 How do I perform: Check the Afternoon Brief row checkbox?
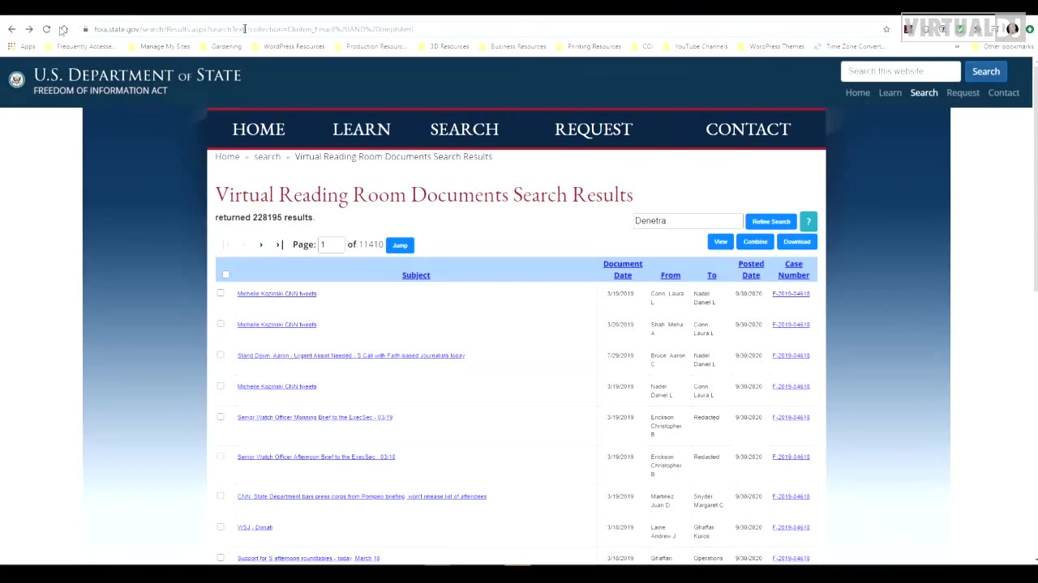tap(221, 457)
